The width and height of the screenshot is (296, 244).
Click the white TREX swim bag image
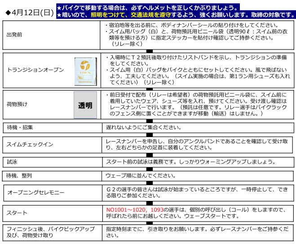85,71
